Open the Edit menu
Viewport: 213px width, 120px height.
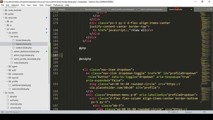8,5
